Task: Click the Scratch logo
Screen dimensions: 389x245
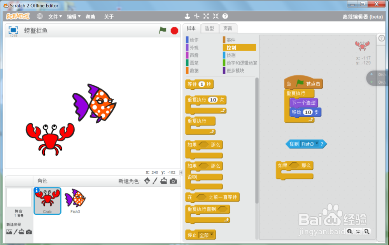Action: 18,16
